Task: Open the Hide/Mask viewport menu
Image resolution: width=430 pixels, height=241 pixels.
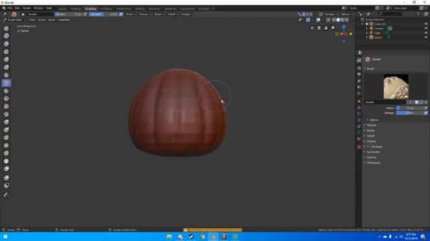Action: (64, 20)
